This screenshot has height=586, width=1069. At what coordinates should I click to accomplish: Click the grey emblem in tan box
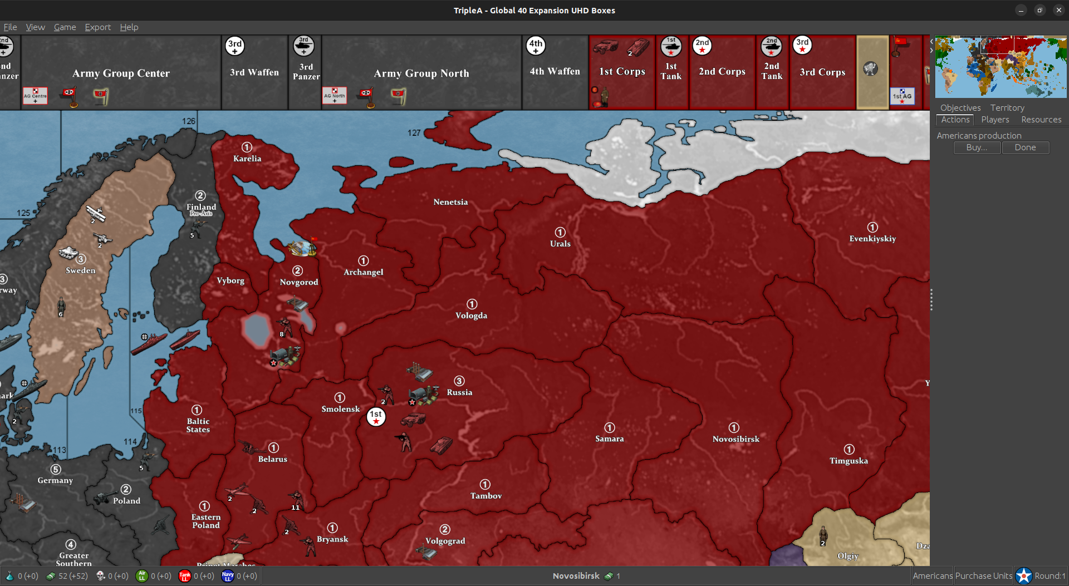(870, 68)
